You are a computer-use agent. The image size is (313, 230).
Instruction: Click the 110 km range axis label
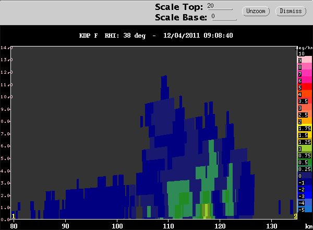(168, 226)
